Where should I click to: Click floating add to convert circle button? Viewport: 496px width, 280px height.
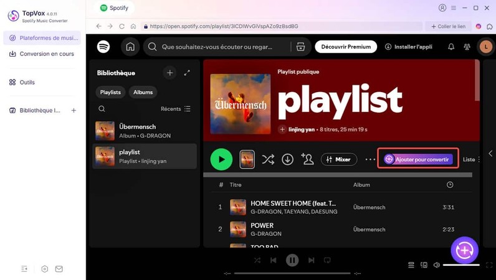(x=464, y=250)
